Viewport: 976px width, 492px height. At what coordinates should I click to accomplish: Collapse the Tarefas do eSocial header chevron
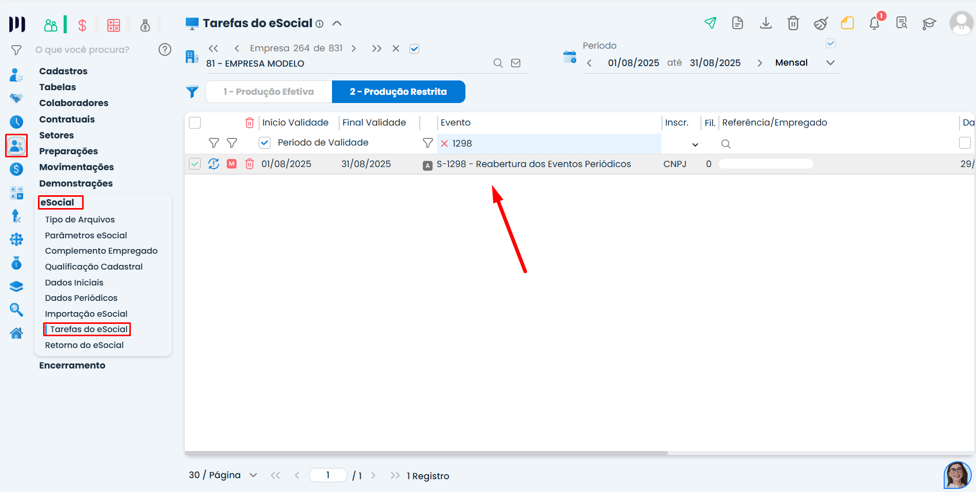tap(337, 24)
